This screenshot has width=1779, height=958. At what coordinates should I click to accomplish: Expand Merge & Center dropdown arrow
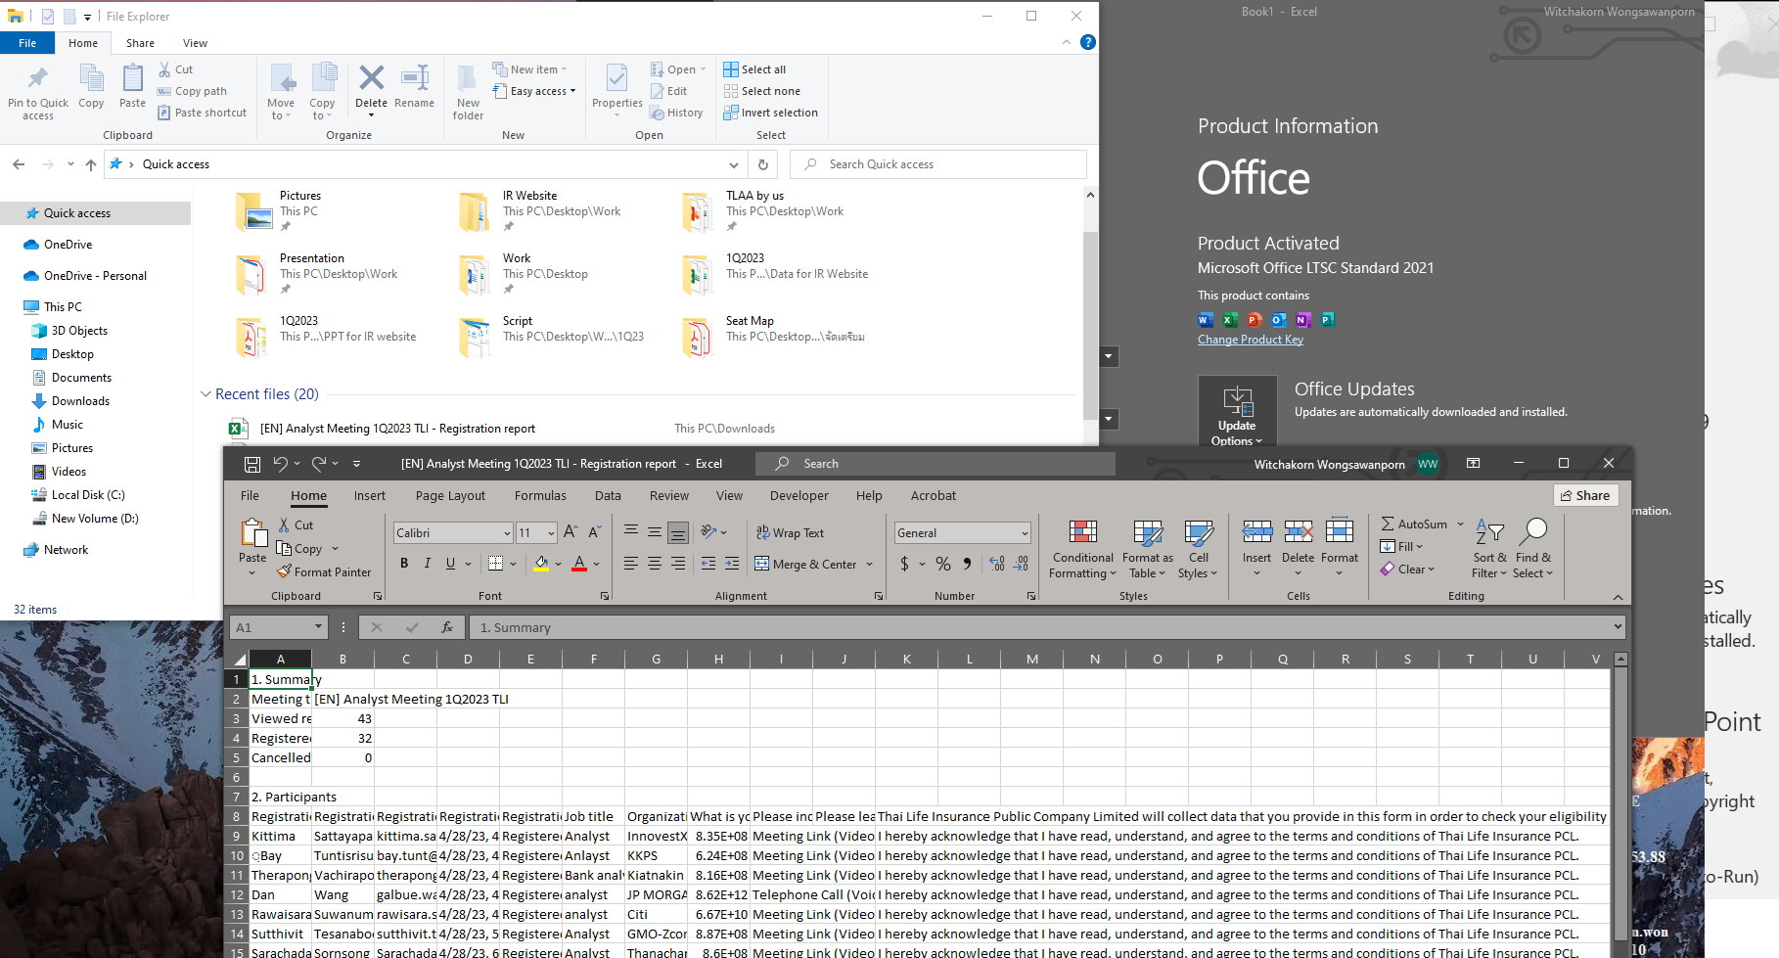tap(869, 565)
